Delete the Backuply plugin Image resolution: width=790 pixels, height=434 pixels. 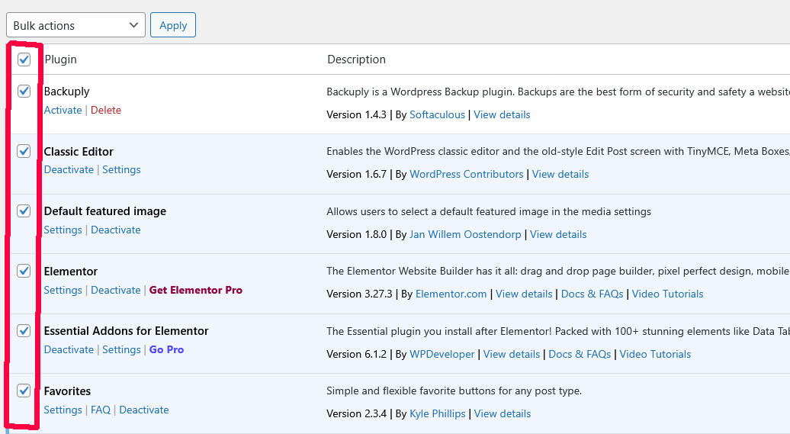click(x=106, y=110)
